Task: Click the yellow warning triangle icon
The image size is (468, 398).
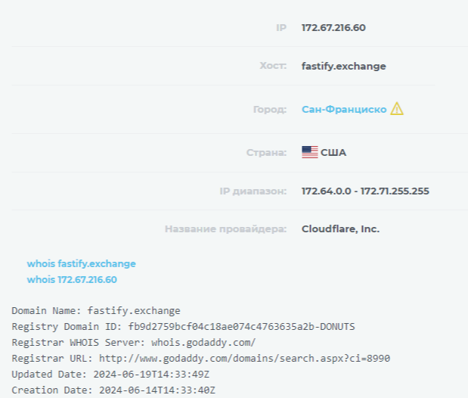Action: [x=397, y=109]
